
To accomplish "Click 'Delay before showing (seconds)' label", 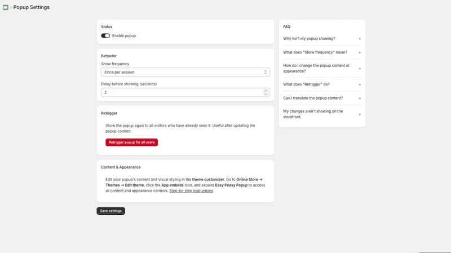I will pyautogui.click(x=129, y=84).
